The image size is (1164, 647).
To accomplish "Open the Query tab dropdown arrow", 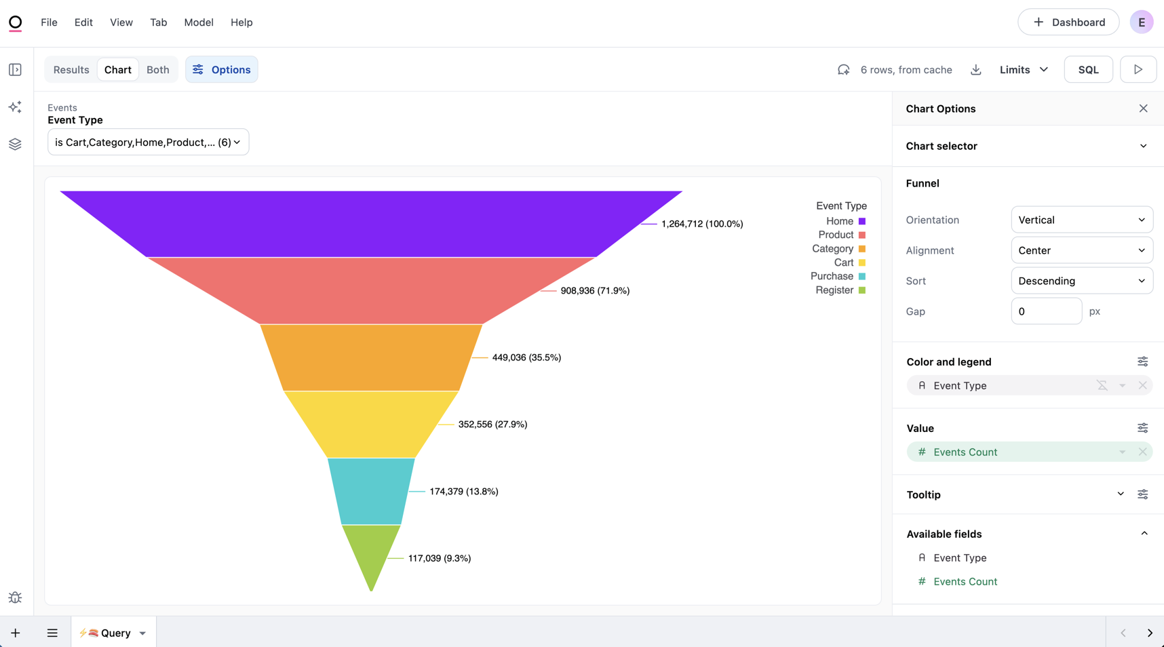I will click(x=142, y=633).
